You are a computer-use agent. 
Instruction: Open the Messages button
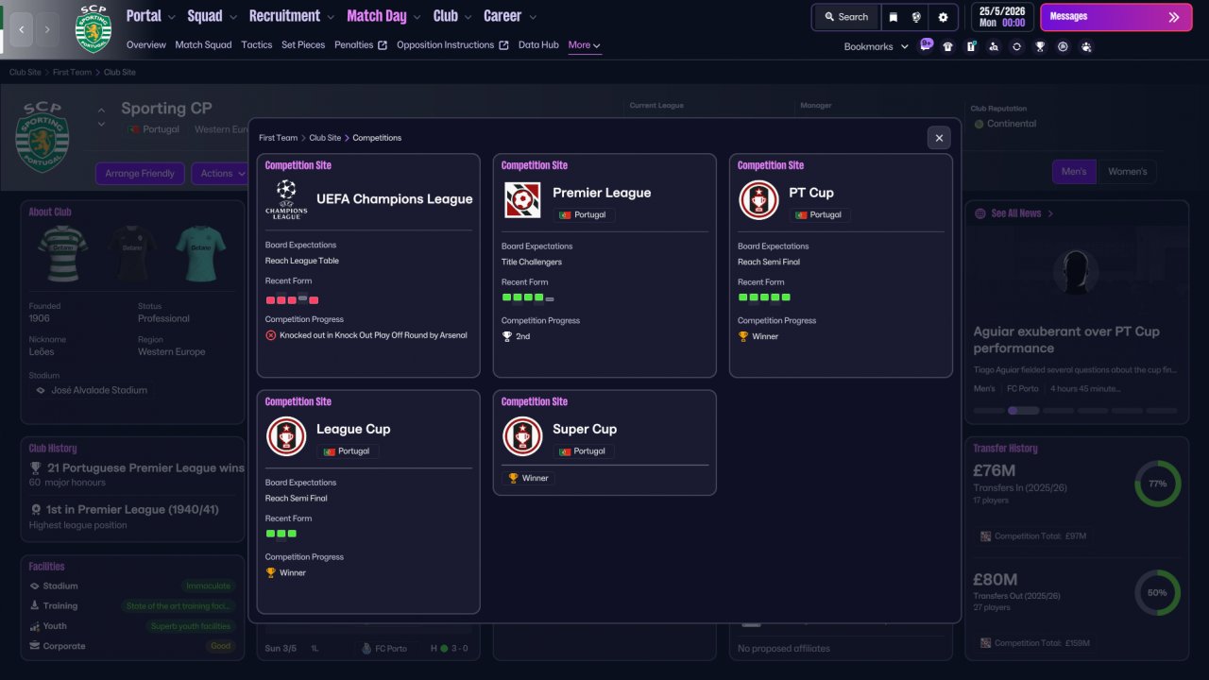click(1115, 17)
